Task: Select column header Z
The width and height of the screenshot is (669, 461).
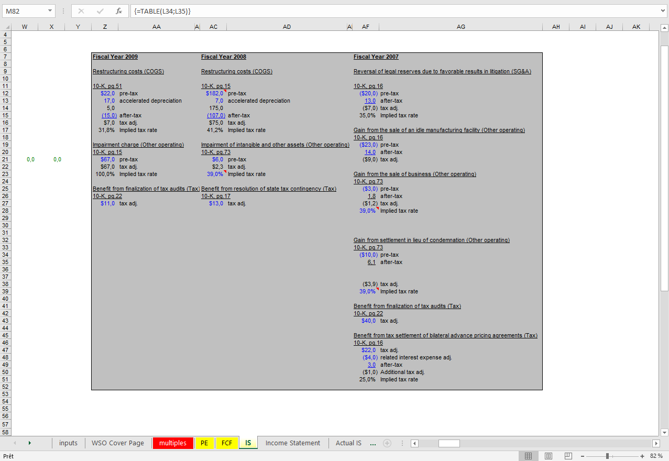Action: tap(105, 27)
